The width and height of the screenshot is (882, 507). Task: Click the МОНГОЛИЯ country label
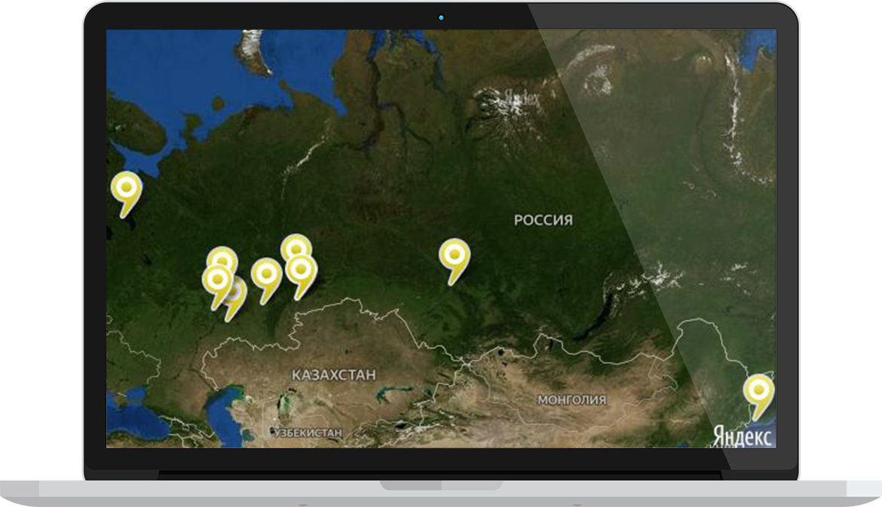pos(571,399)
